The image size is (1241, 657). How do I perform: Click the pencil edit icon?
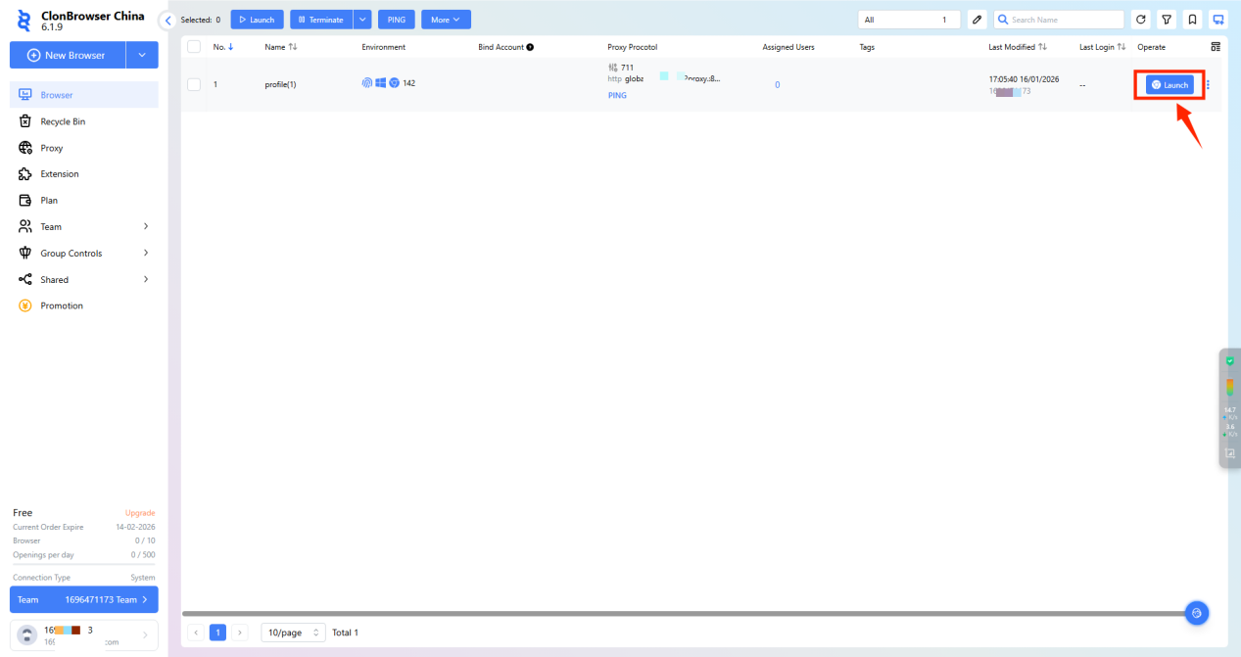[977, 20]
